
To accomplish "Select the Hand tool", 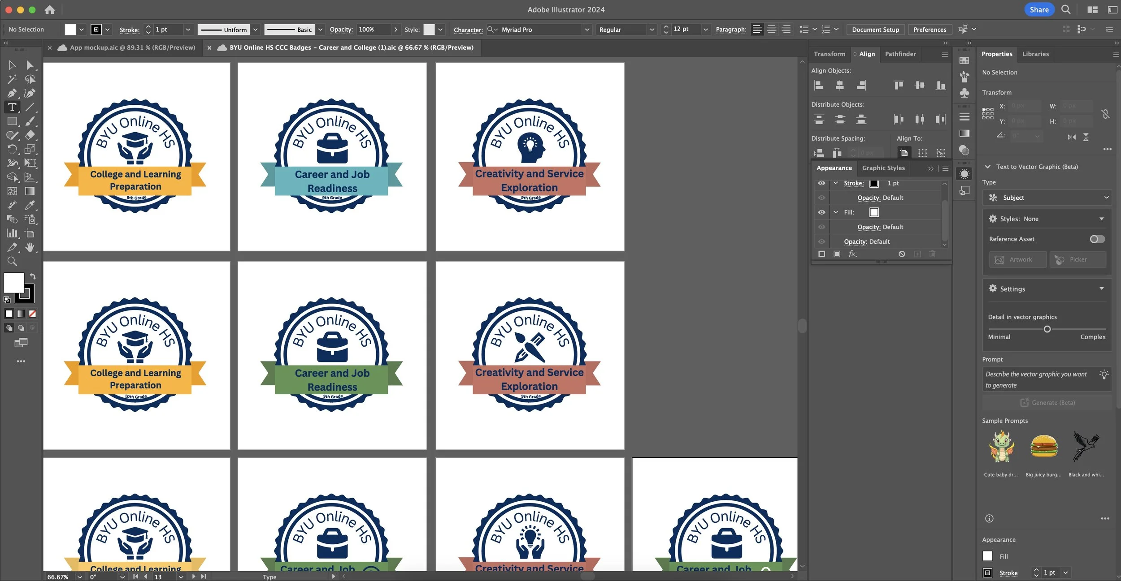I will [30, 247].
